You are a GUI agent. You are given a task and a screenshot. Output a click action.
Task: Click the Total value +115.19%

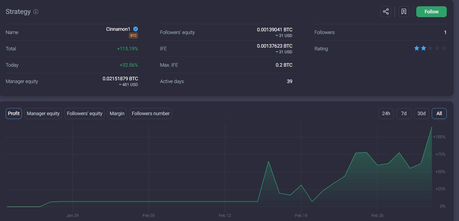(x=127, y=49)
